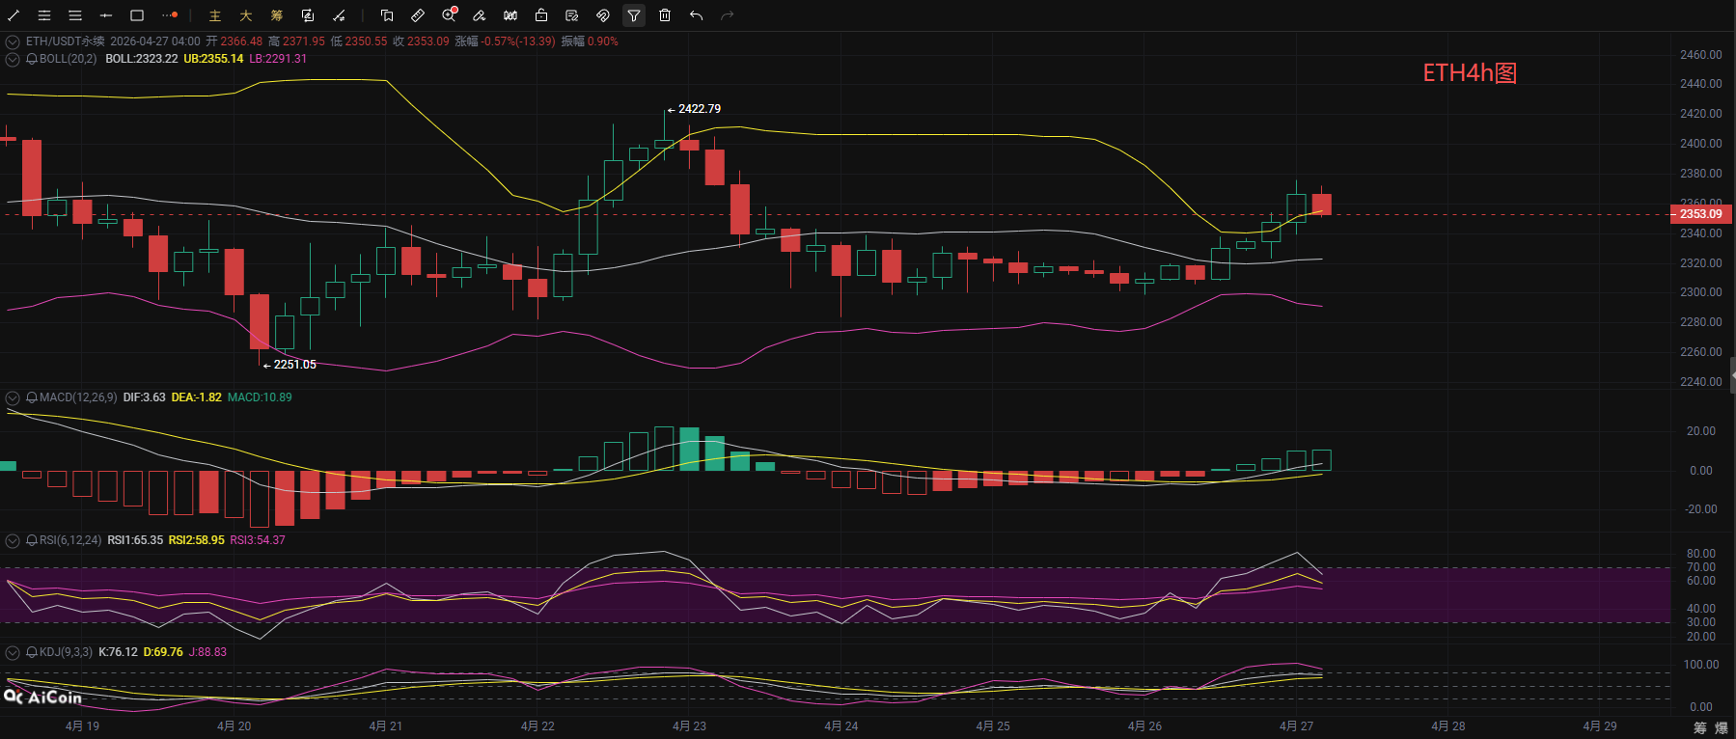Click the 2353.09 current price tag
The width and height of the screenshot is (1736, 739).
tap(1700, 214)
